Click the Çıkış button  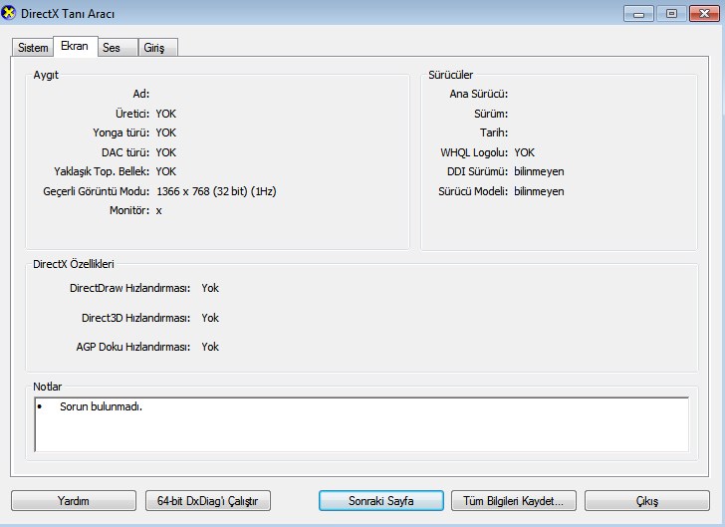(x=647, y=501)
